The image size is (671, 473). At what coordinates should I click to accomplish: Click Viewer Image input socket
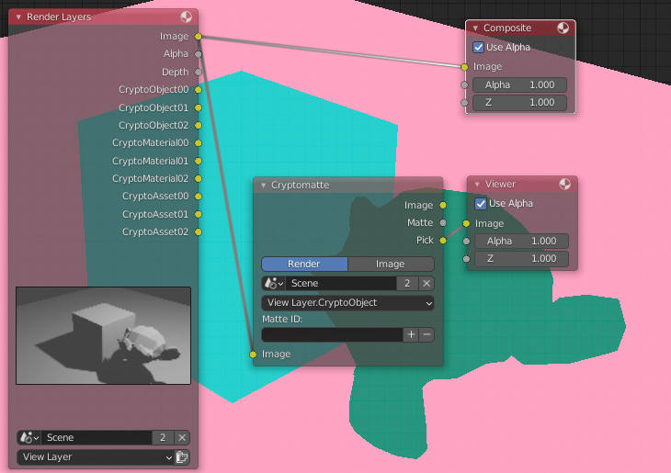point(466,223)
